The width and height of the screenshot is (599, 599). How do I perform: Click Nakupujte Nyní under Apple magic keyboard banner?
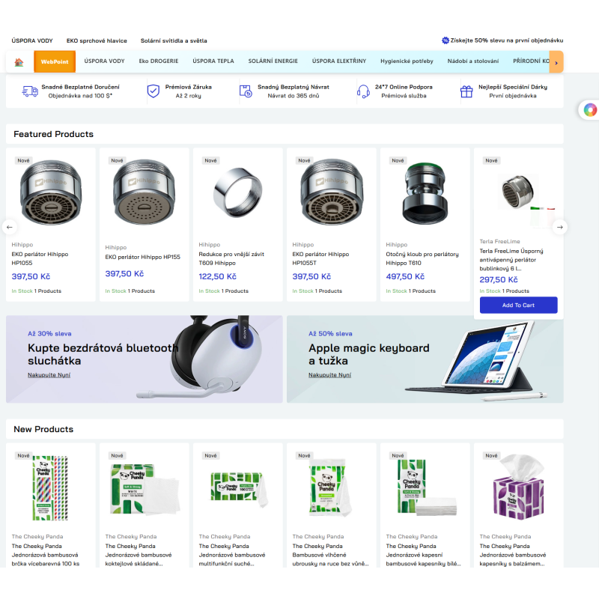[329, 375]
